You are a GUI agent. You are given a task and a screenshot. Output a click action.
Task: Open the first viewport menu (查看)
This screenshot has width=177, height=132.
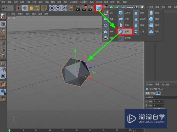(13, 14)
